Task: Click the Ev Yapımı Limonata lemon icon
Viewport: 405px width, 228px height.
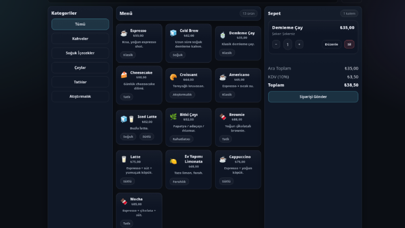Action: [173, 162]
